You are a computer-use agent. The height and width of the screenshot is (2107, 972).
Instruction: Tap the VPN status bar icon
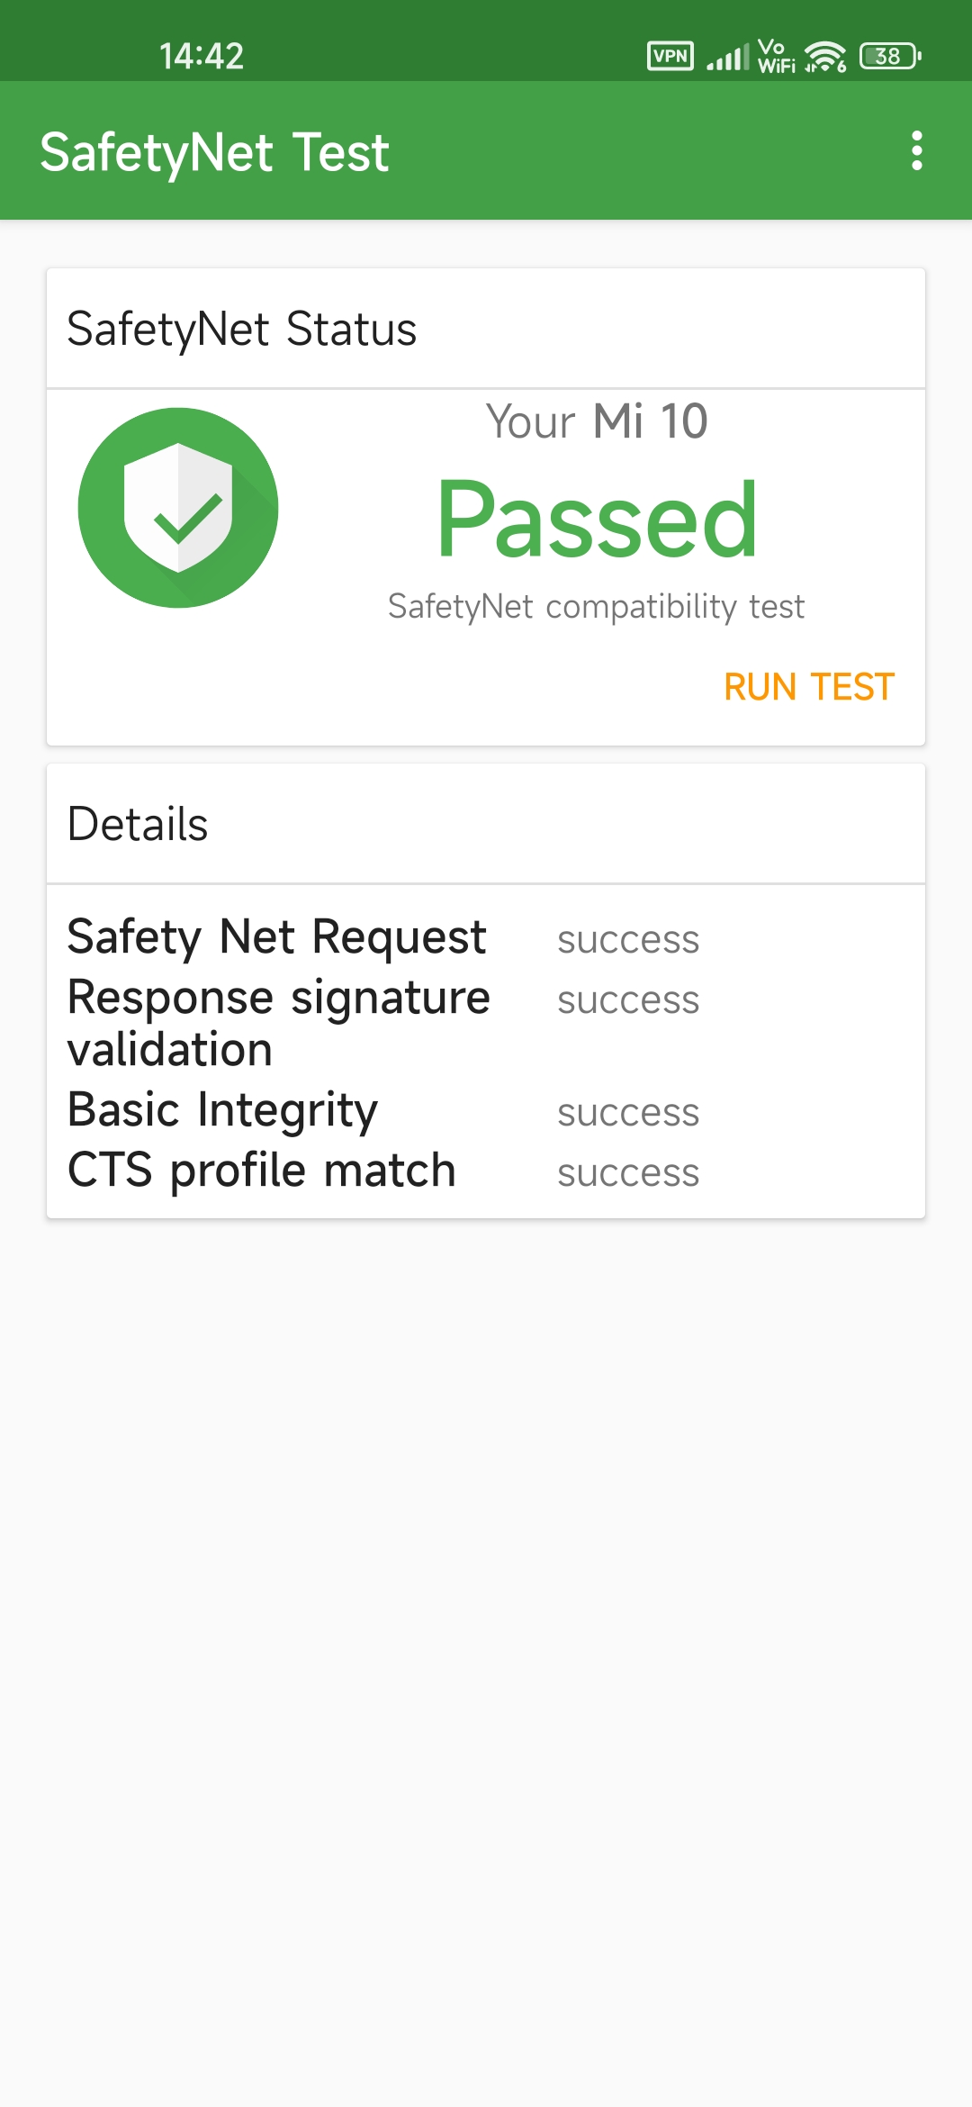670,56
